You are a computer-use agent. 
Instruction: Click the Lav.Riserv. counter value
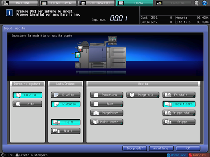[x=171, y=22]
